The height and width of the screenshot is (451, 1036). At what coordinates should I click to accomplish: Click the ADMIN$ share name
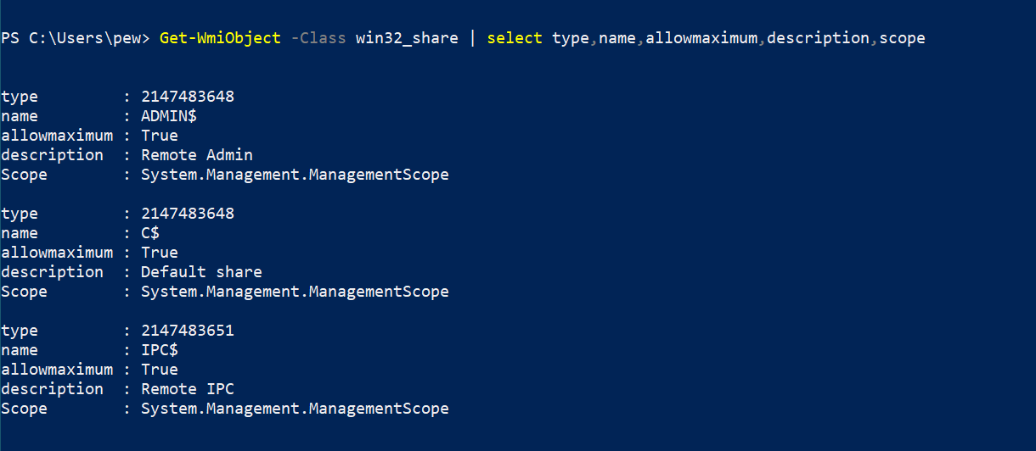click(169, 116)
